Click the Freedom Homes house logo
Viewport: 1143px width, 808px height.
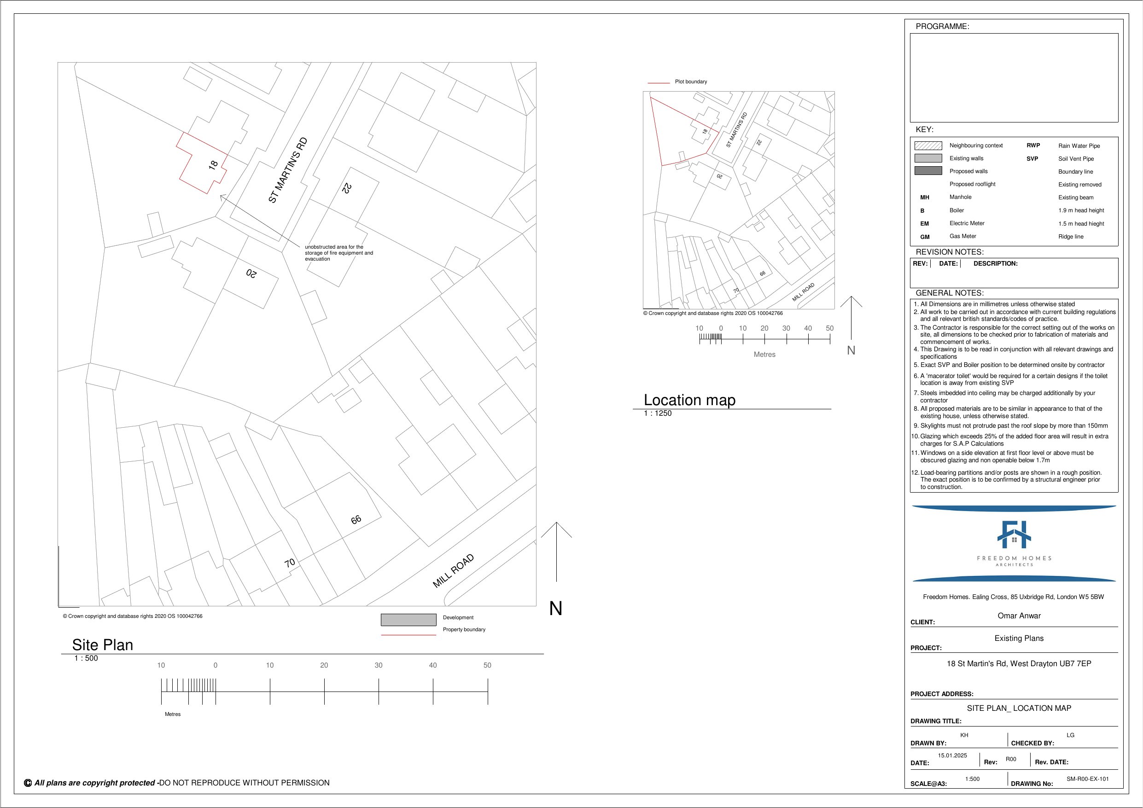(x=1014, y=534)
